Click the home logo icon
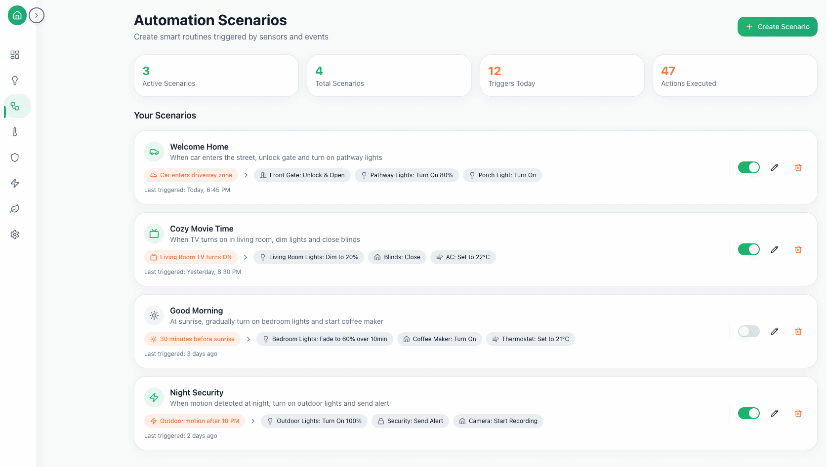Screen dimensions: 827x467 pos(17,16)
